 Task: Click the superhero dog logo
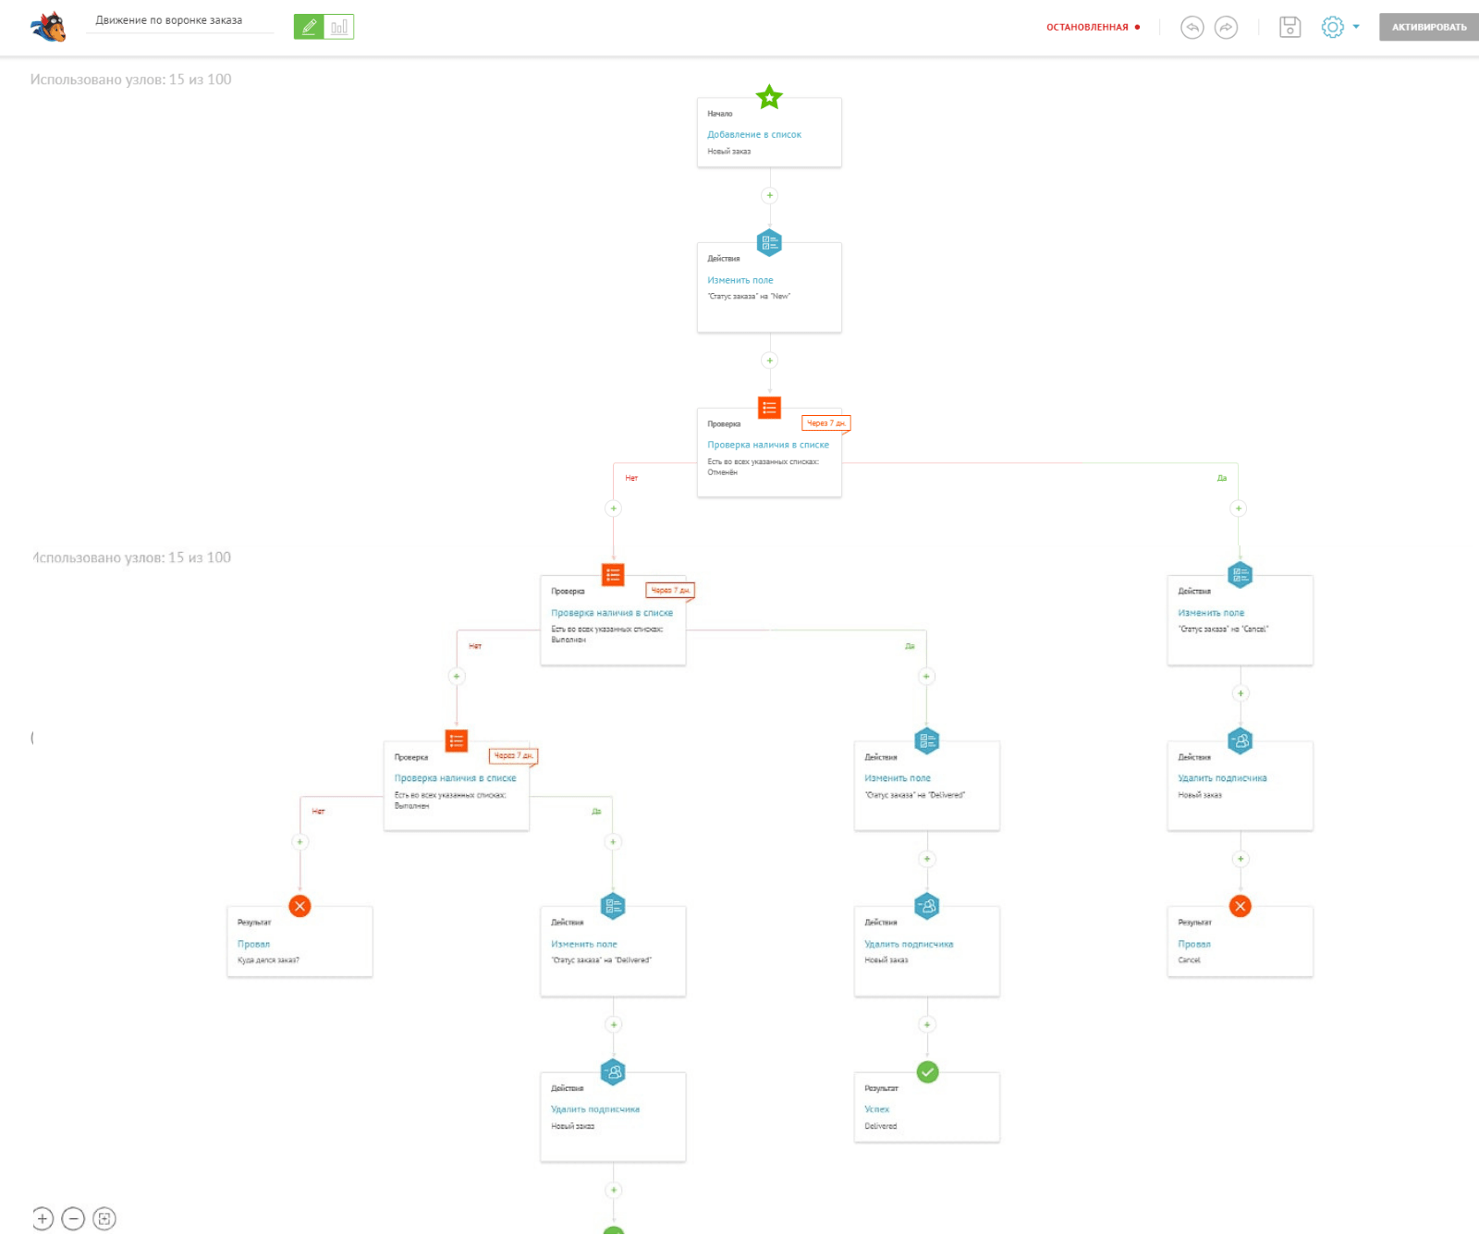click(48, 27)
